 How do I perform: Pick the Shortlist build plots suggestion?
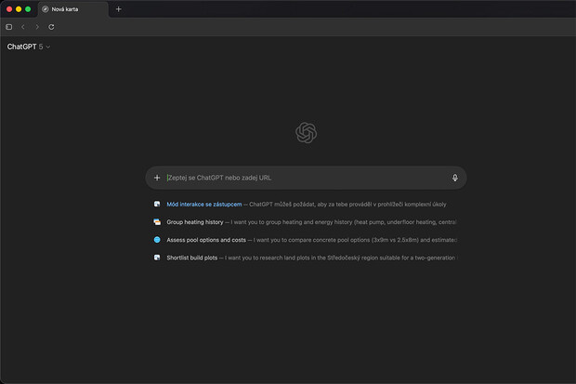coord(192,258)
